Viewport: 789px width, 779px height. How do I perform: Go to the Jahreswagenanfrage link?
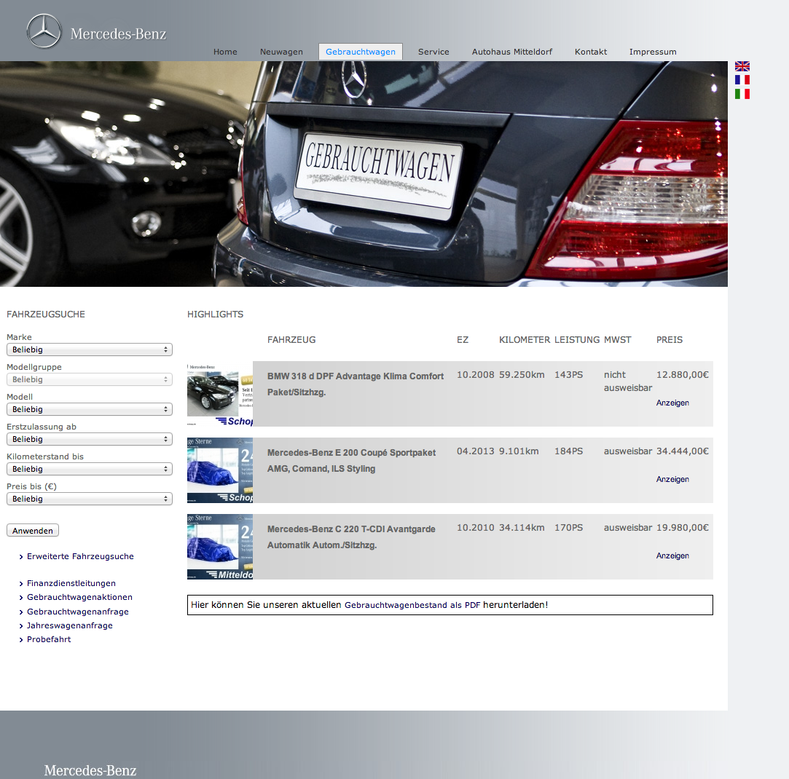[69, 625]
